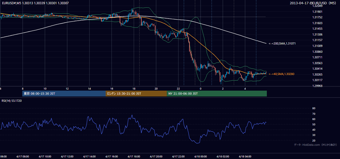Click the 4/18 02:00 time label
The width and height of the screenshot is (340, 159).
pyautogui.click(x=223, y=156)
